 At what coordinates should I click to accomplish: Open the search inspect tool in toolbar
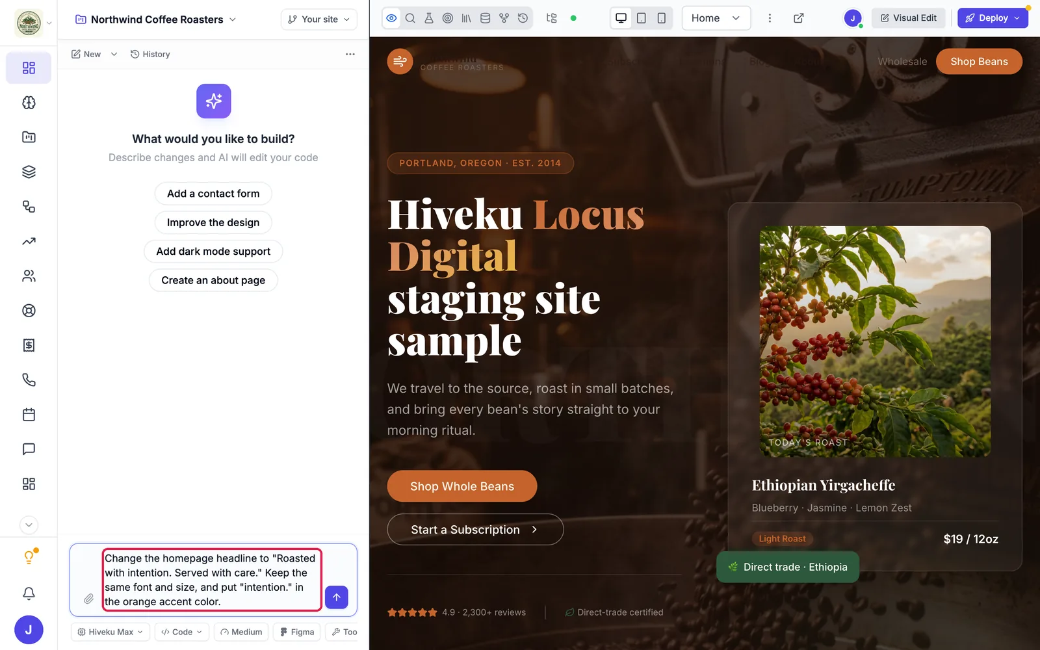point(410,18)
